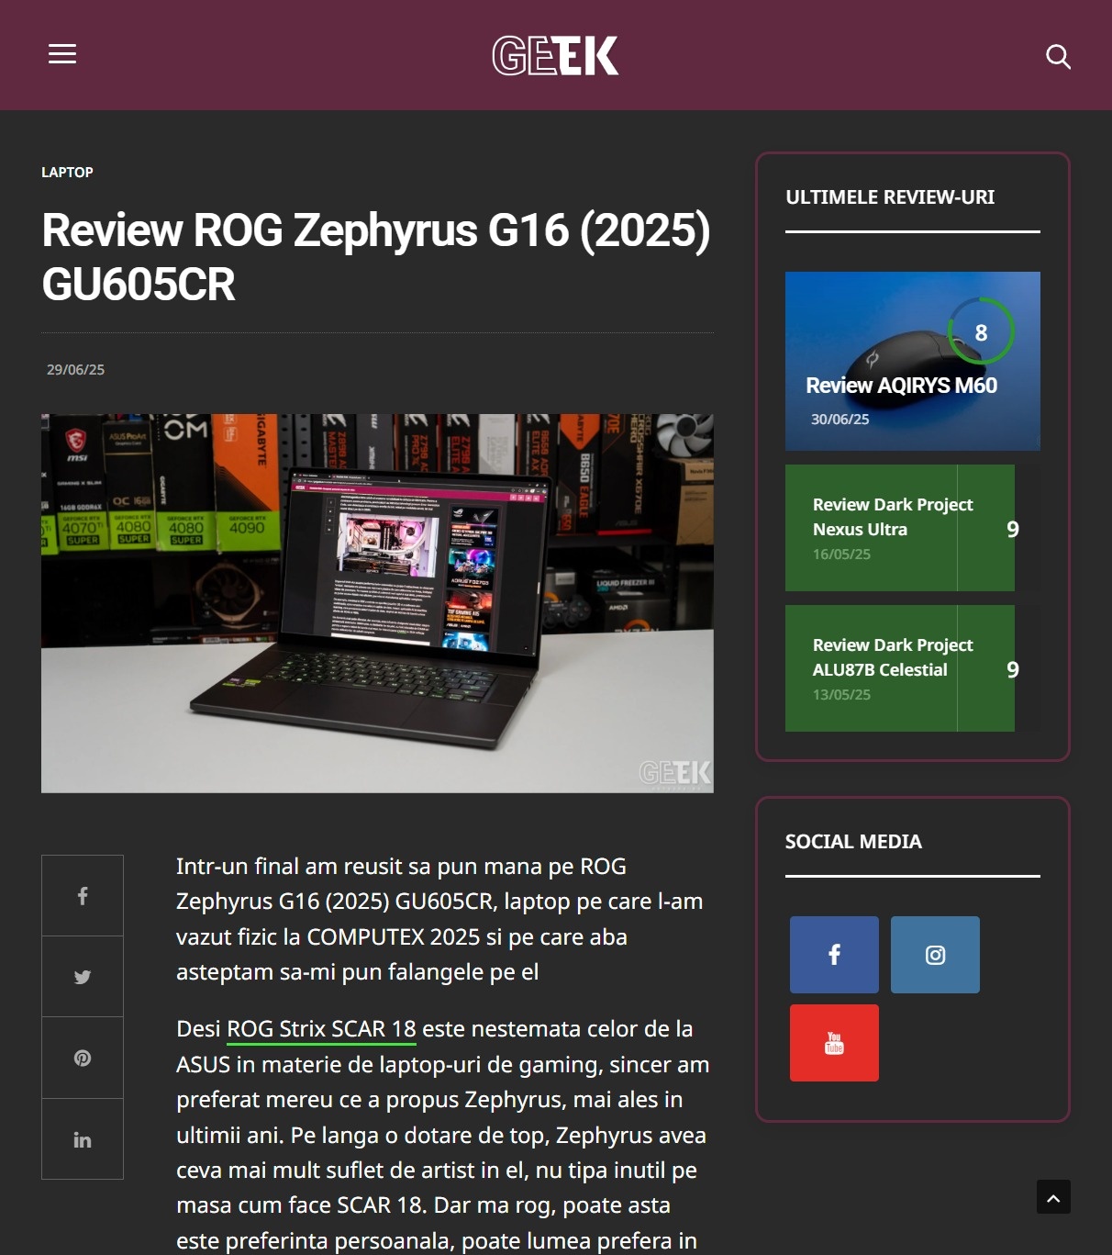Click the SOCIAL MEDIA heading
This screenshot has width=1112, height=1255.
pos(853,842)
